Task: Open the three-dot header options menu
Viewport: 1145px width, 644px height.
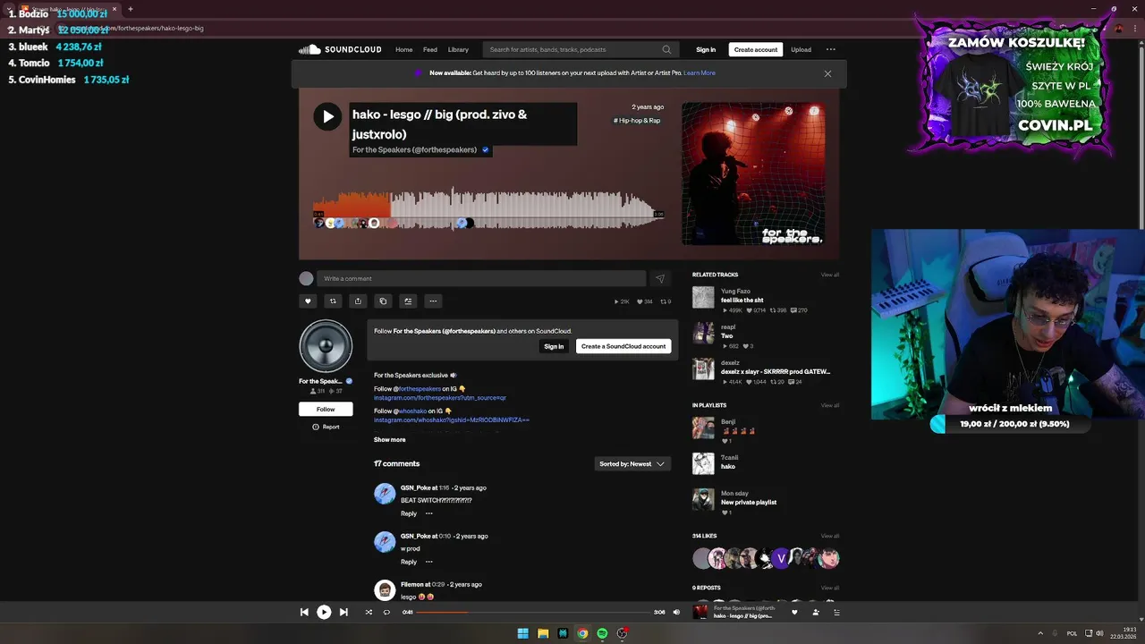Action: pos(830,49)
